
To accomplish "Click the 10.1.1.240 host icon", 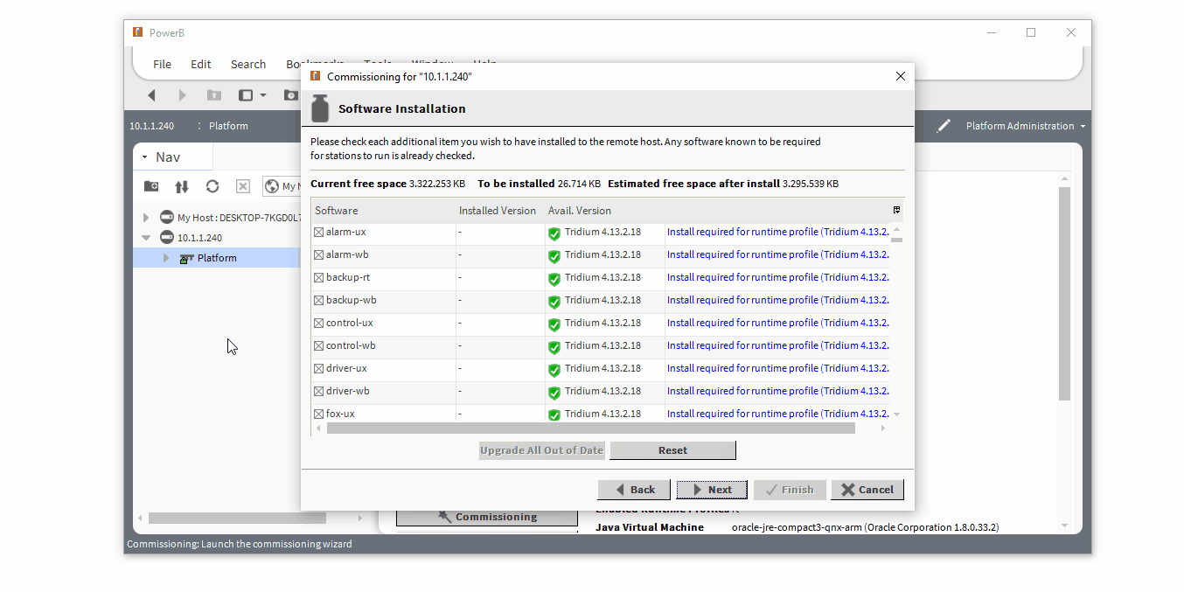I will (x=167, y=237).
